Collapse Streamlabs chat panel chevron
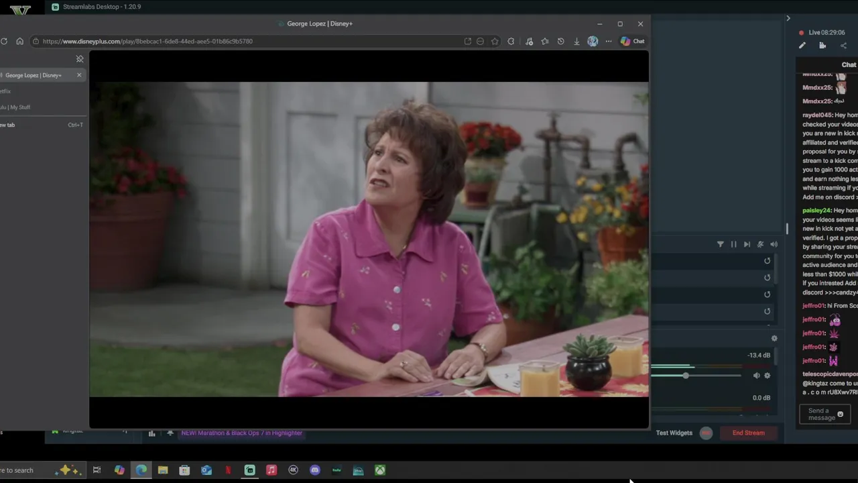The height and width of the screenshot is (483, 858). click(x=788, y=18)
